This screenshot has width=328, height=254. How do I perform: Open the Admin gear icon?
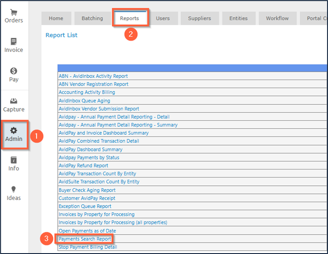click(x=14, y=131)
